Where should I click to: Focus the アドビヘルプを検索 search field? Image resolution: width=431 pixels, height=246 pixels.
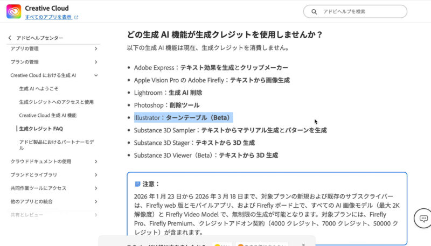(x=355, y=11)
